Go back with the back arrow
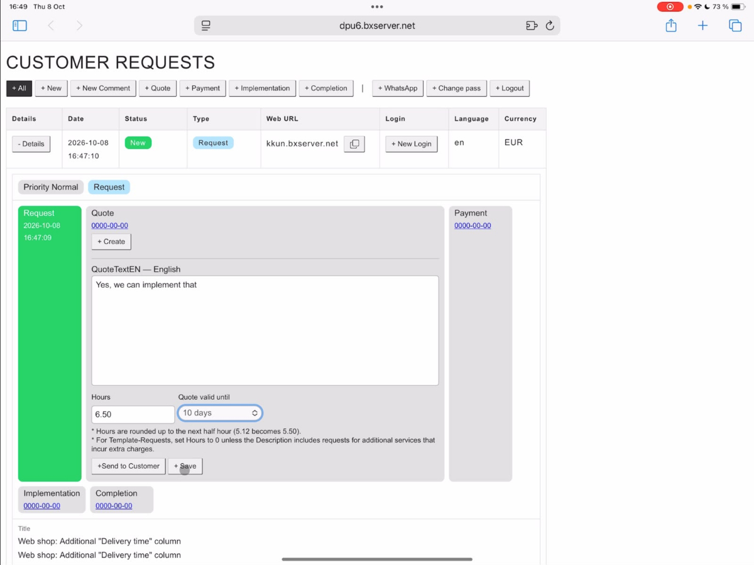The height and width of the screenshot is (565, 754). (51, 26)
